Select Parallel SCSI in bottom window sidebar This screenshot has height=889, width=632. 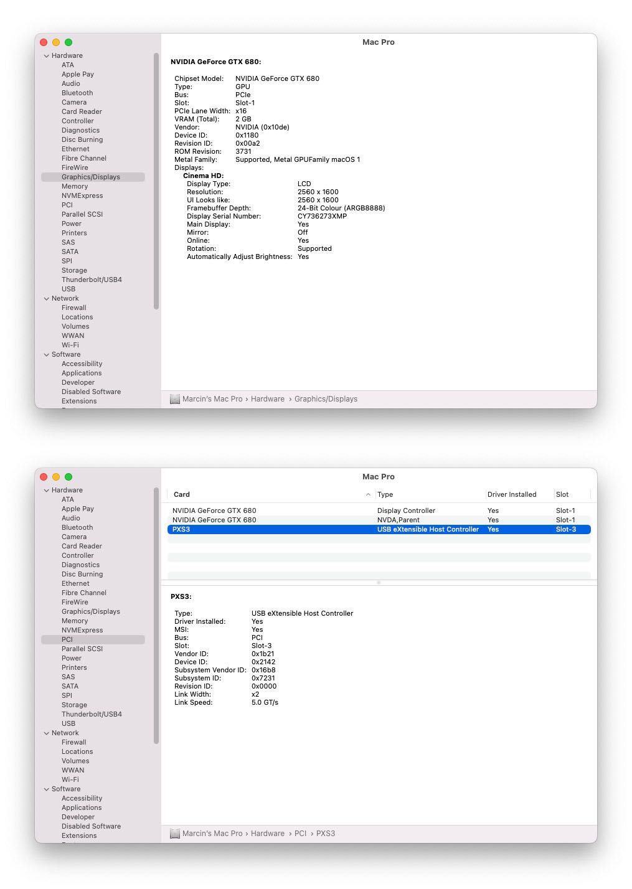pyautogui.click(x=82, y=649)
